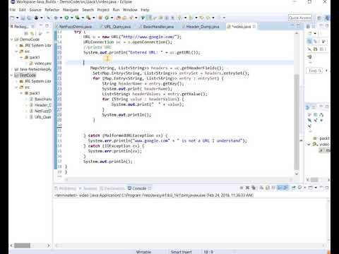The height and width of the screenshot is (254, 339).
Task: Collapse pack1 under DemoCode src
Action: point(21,57)
